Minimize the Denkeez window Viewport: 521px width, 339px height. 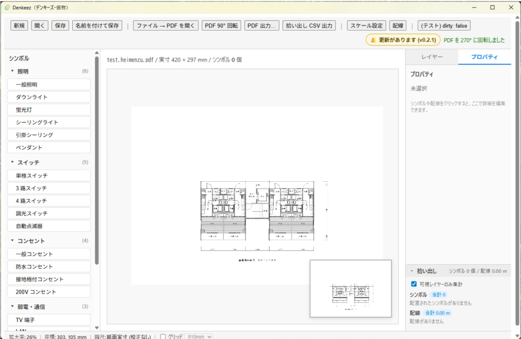[x=474, y=7]
